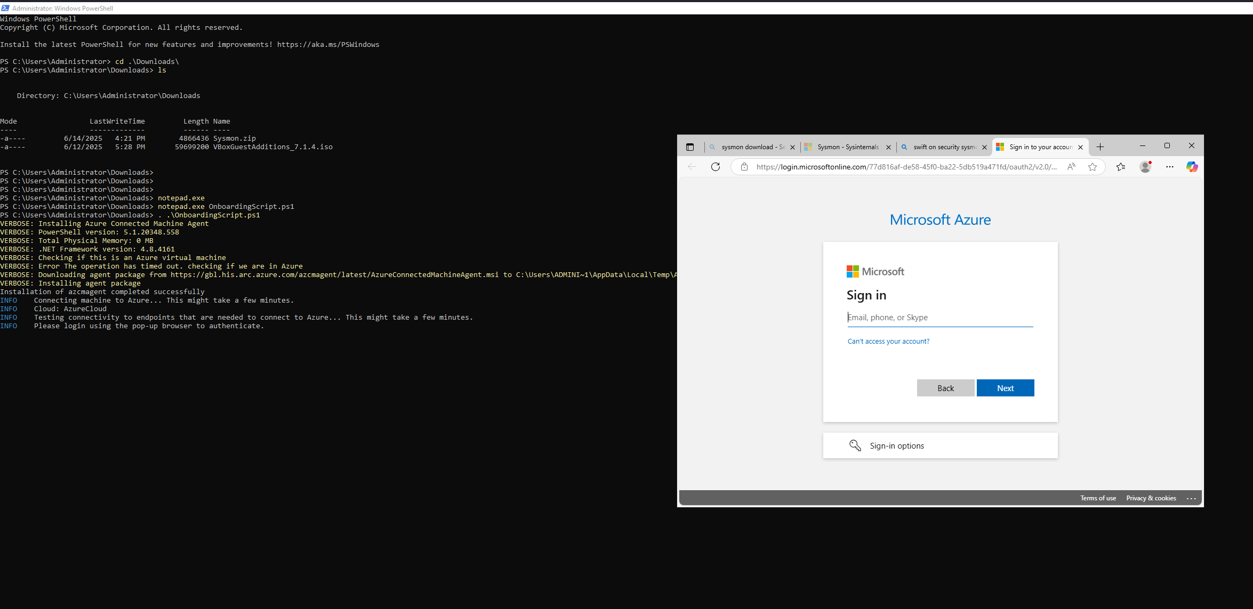This screenshot has width=1253, height=609.
Task: Close the Edge browser window
Action: [1192, 145]
